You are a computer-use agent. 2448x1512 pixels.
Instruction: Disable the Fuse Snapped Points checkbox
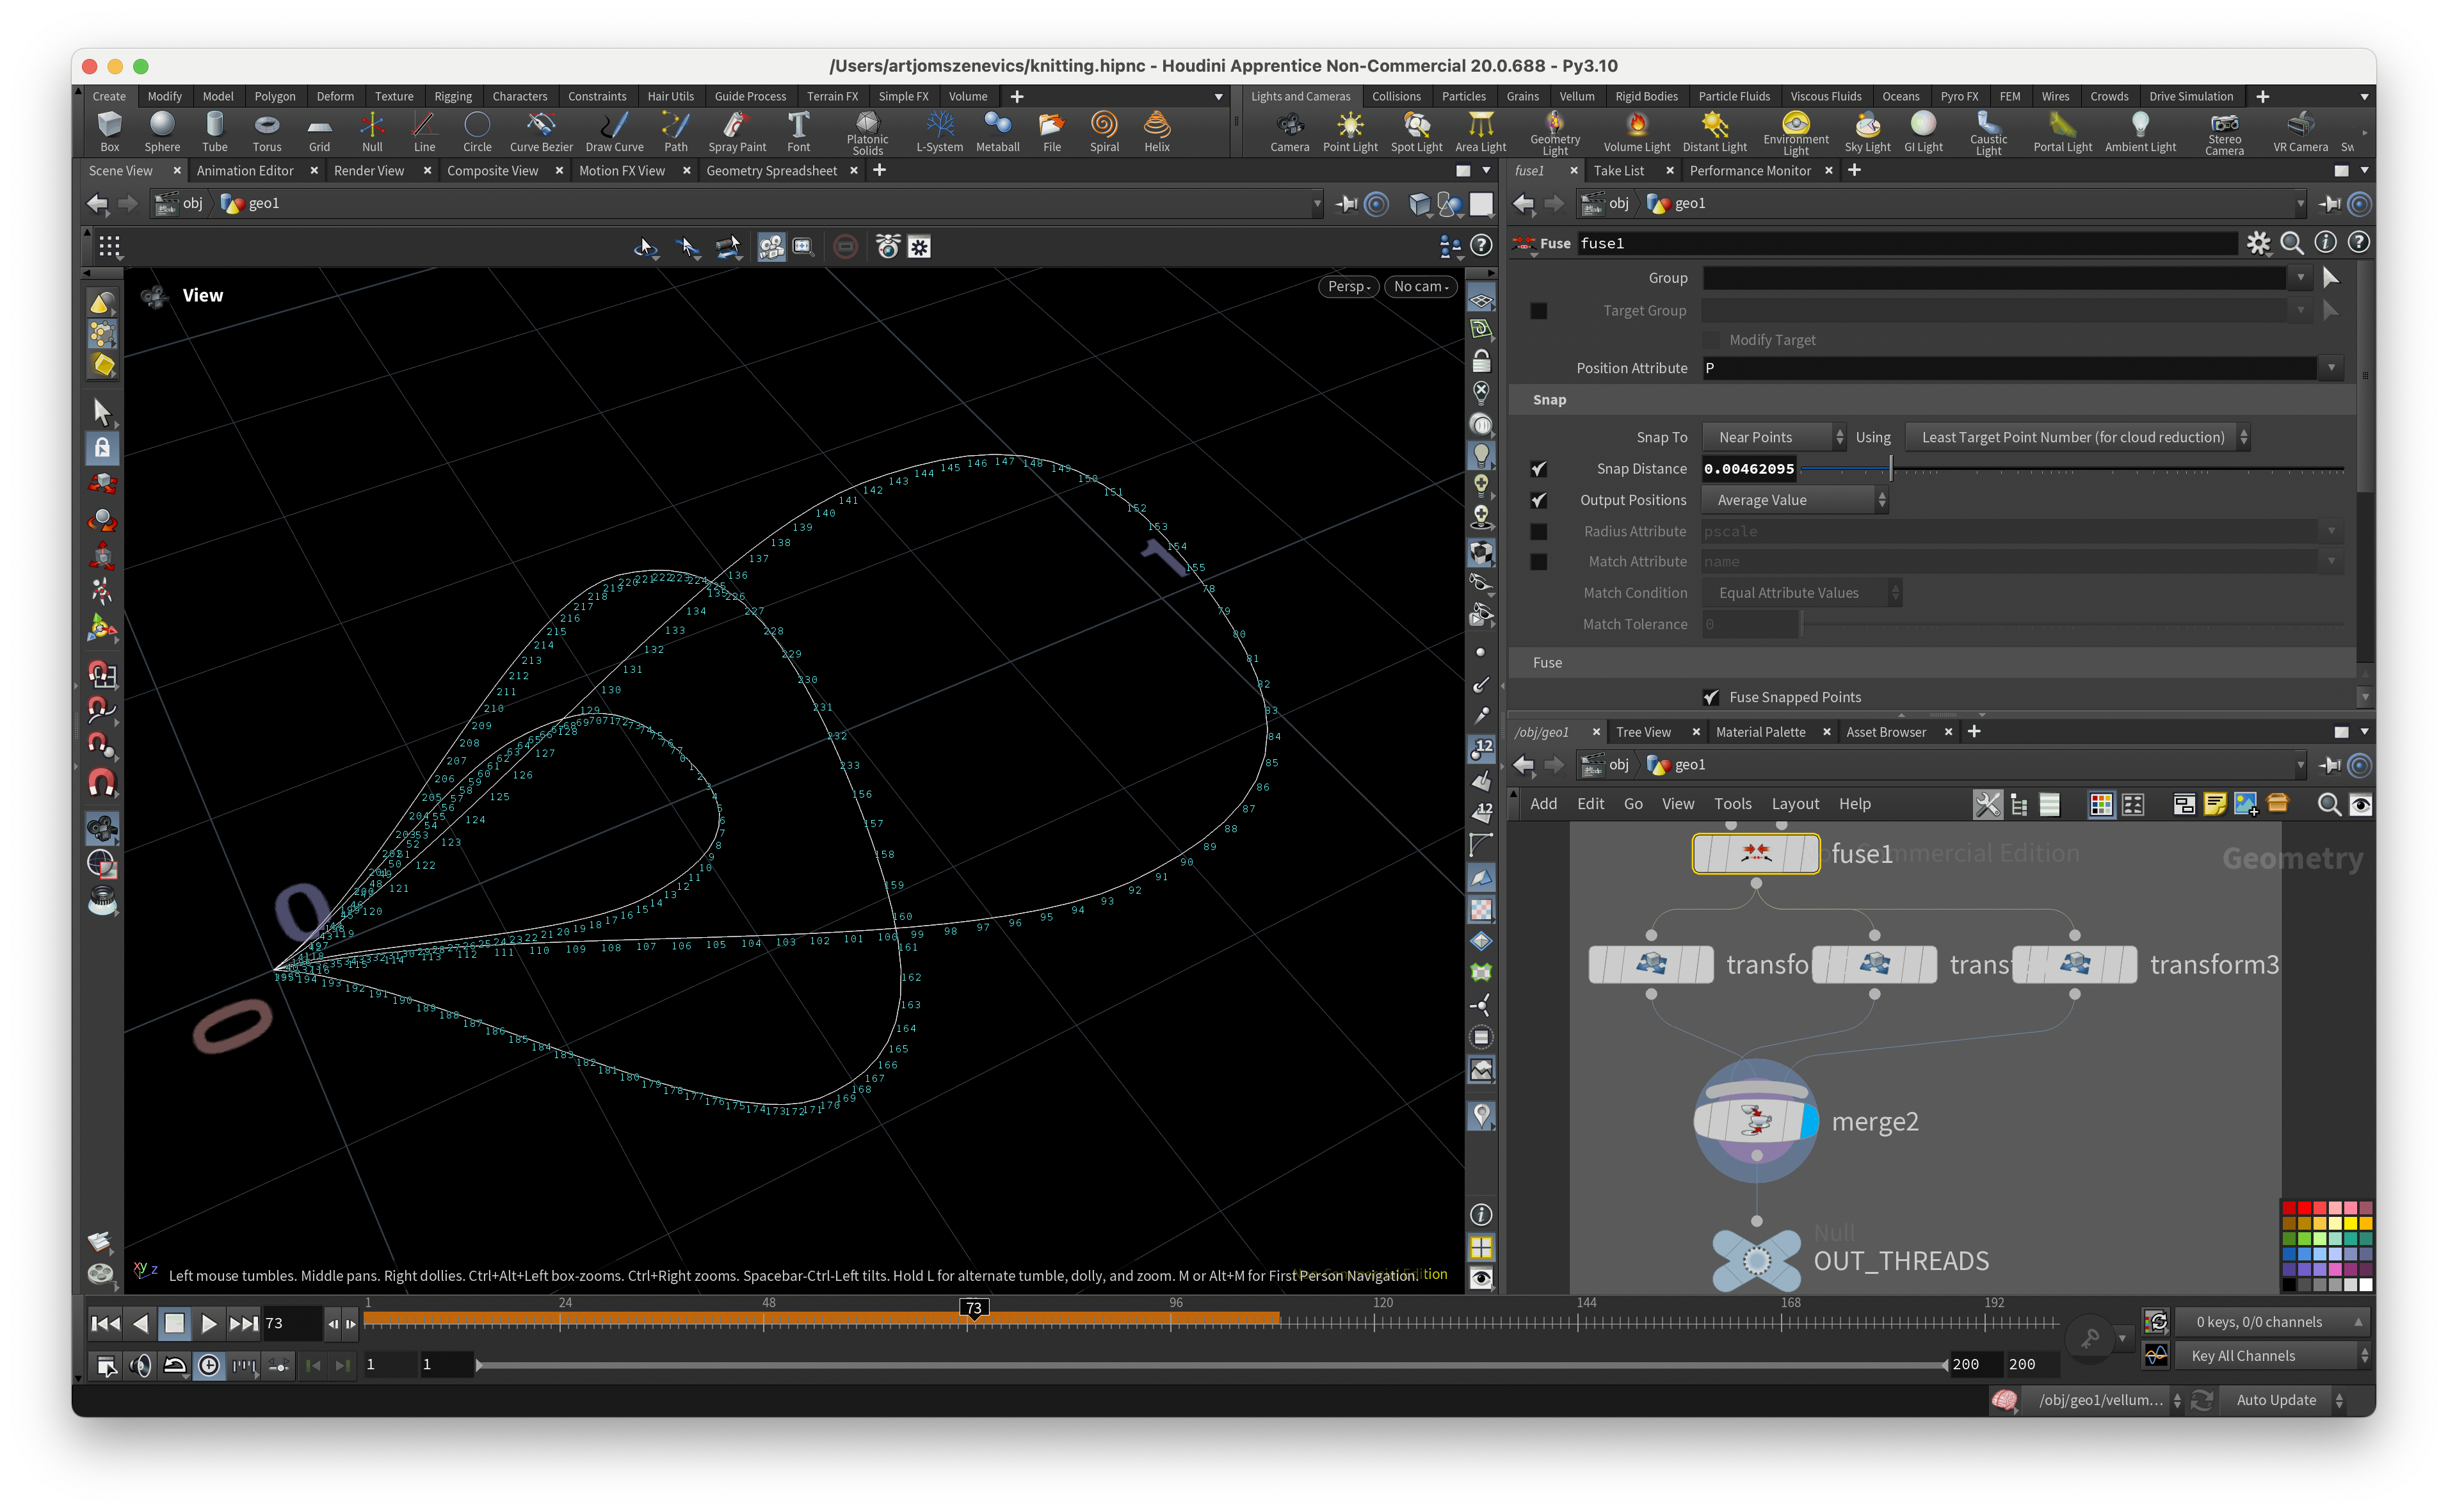pyautogui.click(x=1711, y=697)
